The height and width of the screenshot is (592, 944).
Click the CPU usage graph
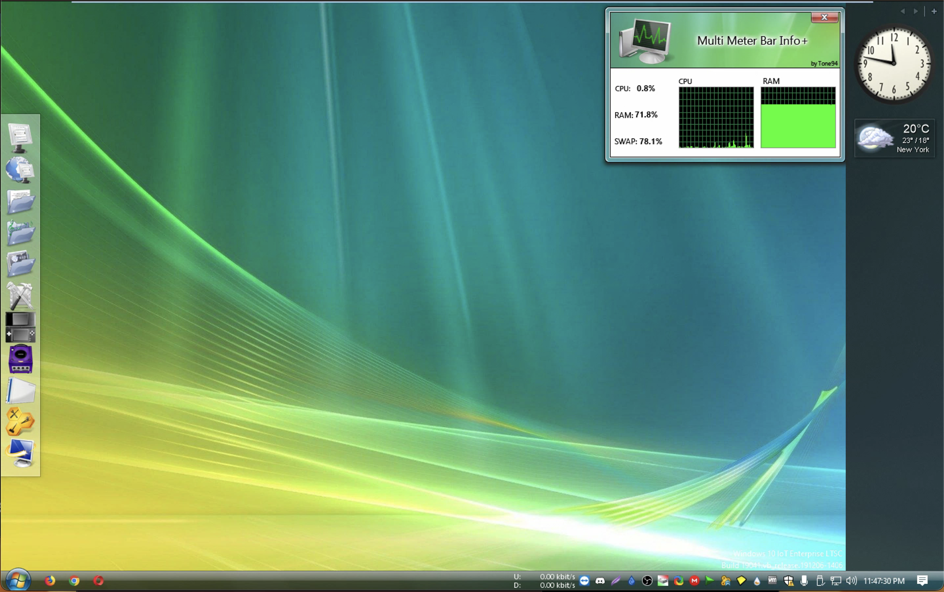716,117
